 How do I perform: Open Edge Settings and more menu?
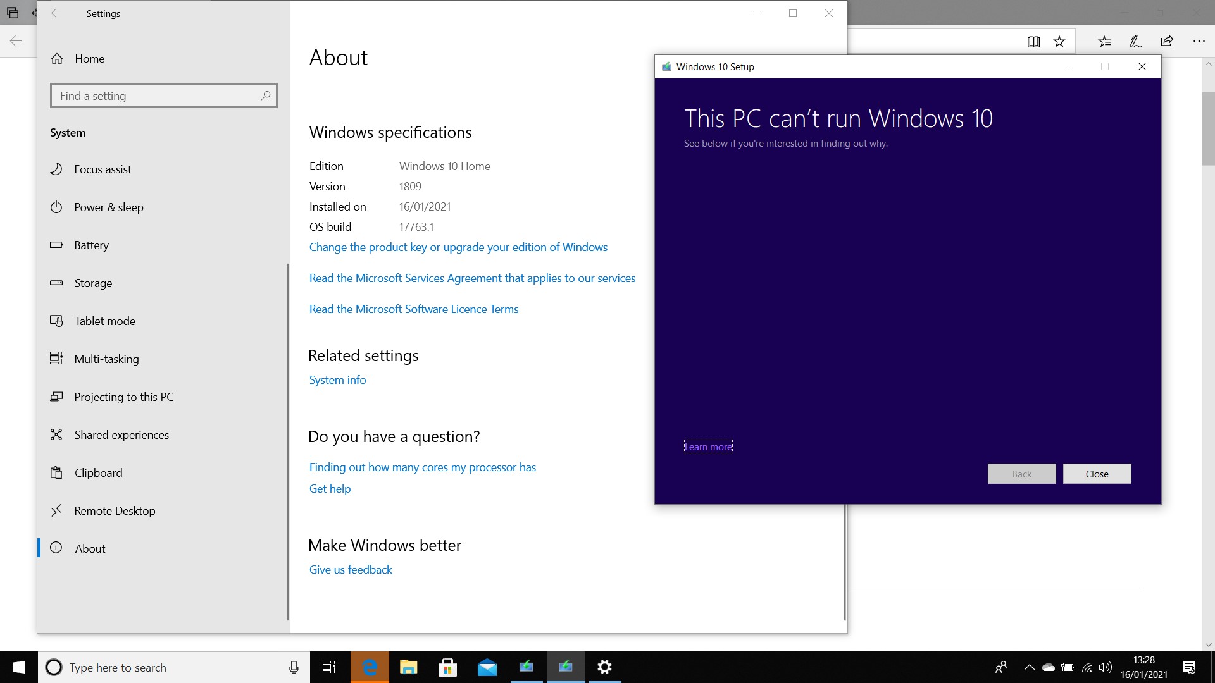(1199, 42)
